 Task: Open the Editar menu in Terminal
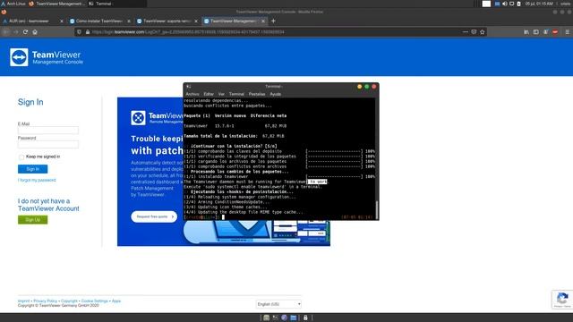click(209, 94)
